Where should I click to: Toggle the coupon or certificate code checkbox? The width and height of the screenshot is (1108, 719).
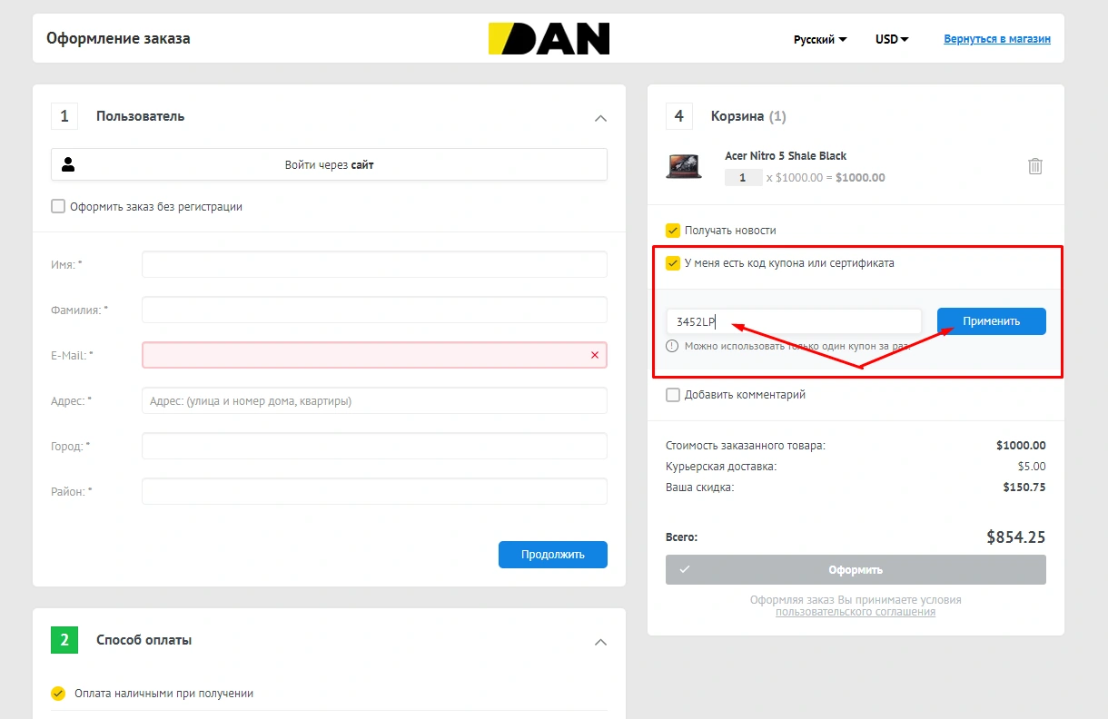(x=673, y=263)
